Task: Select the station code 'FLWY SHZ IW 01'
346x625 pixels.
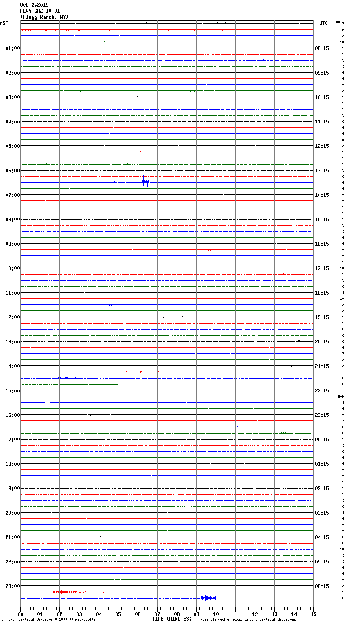Action: tap(40, 11)
